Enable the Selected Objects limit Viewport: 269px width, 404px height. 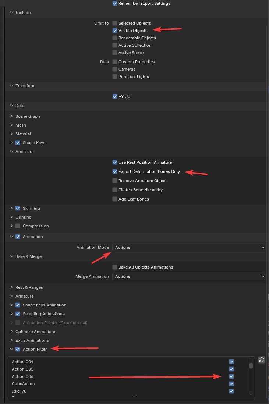(115, 23)
